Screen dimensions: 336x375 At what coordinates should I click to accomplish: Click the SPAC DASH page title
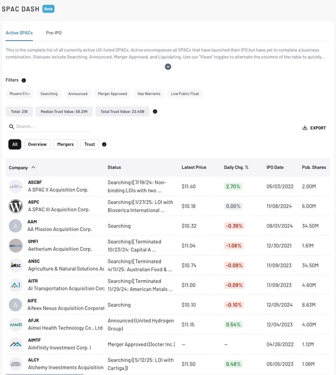point(20,9)
